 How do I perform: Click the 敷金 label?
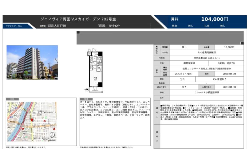coord(175,26)
